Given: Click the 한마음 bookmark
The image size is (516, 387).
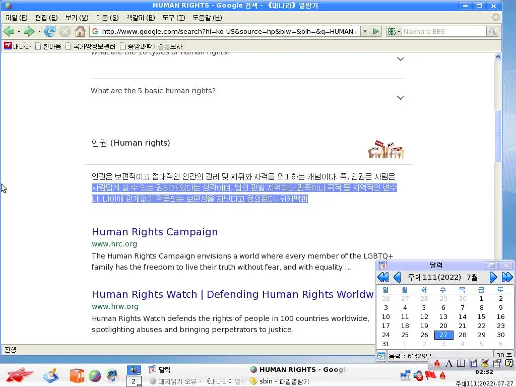Looking at the screenshot, I should (x=48, y=46).
